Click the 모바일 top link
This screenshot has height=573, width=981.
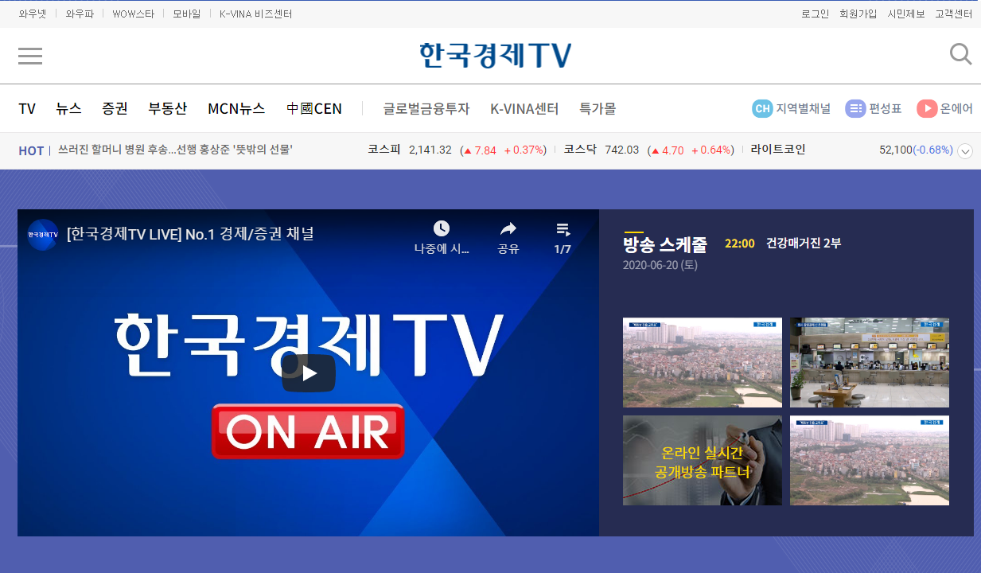pyautogui.click(x=187, y=14)
